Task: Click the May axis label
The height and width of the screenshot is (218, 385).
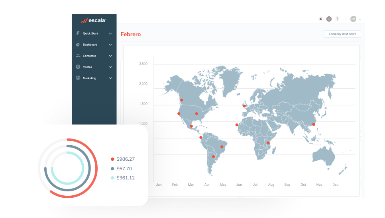Action: (223, 185)
